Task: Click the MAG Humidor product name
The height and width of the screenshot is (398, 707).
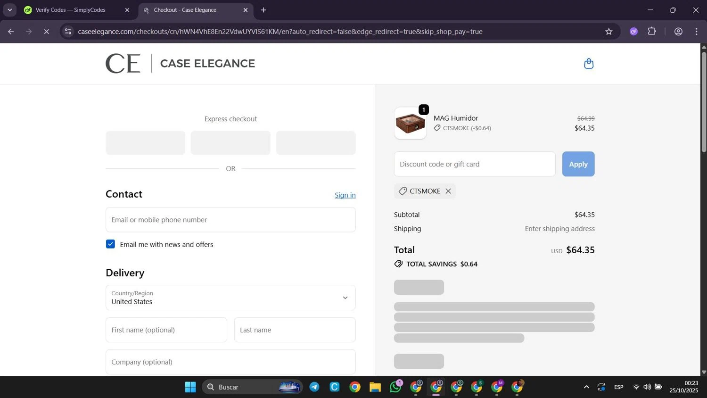Action: (456, 118)
